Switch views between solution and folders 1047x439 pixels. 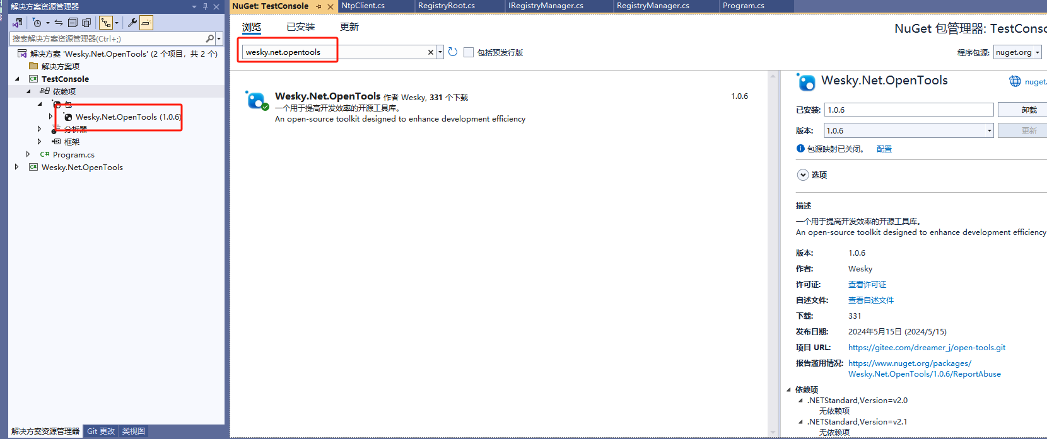18,23
